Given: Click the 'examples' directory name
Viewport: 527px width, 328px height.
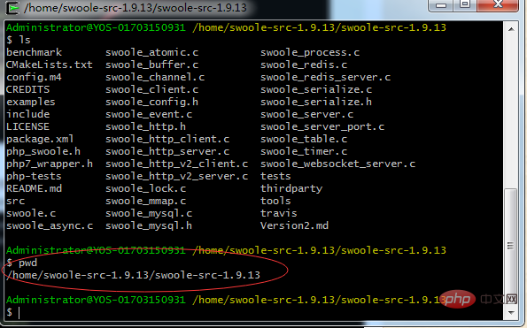Looking at the screenshot, I should (x=31, y=102).
